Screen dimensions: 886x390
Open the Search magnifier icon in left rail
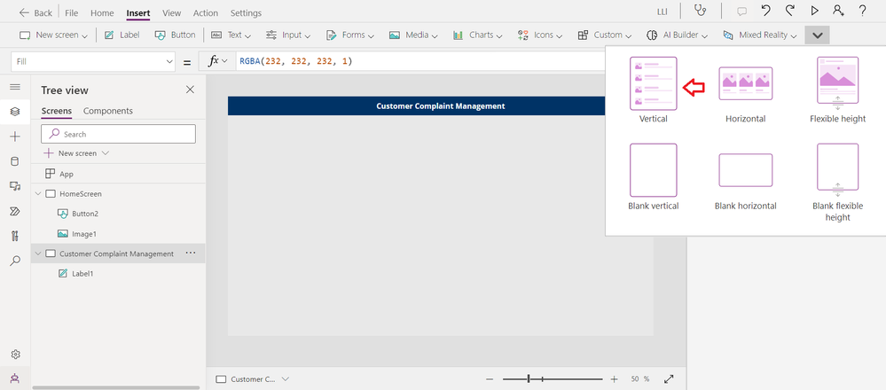coord(15,261)
